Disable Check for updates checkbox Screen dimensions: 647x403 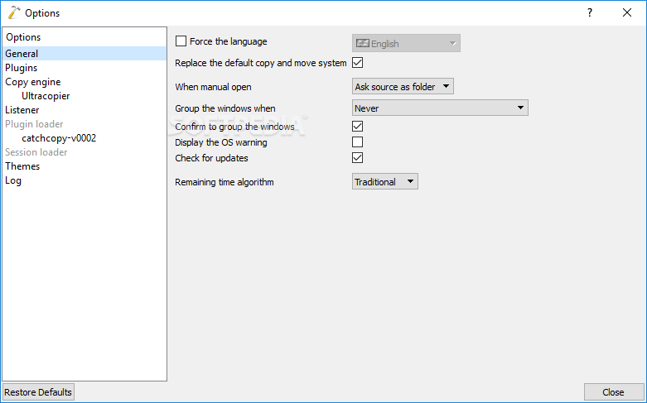pos(357,157)
